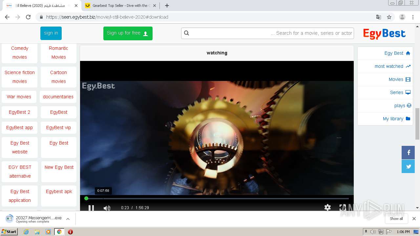Click the search magnifier icon
Screen dimensions: 420x236
tap(187, 33)
